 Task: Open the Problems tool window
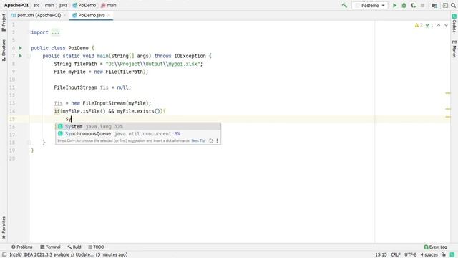[x=22, y=247]
